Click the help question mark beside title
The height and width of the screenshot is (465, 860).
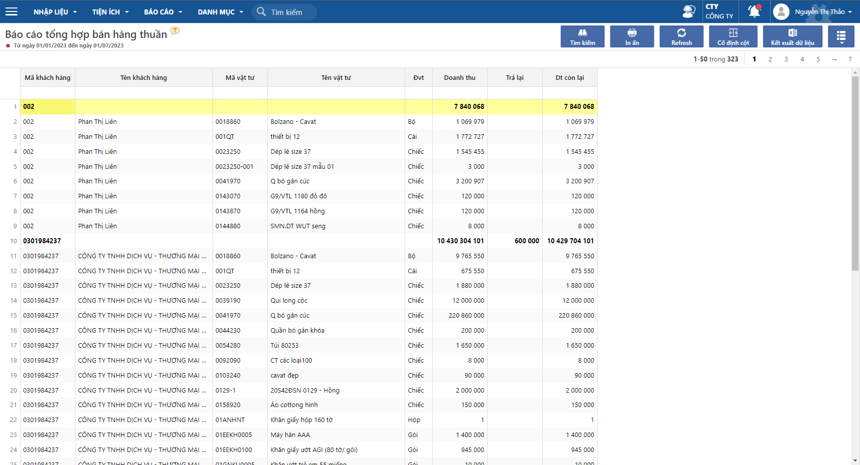pyautogui.click(x=175, y=30)
